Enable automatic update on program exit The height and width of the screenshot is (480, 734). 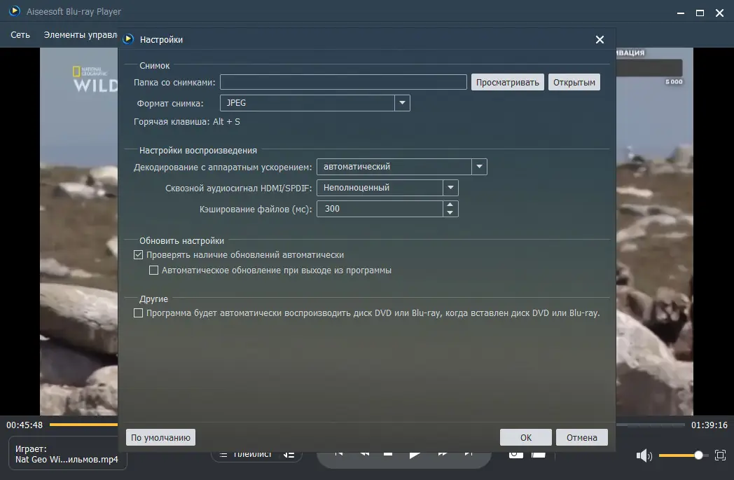[153, 270]
